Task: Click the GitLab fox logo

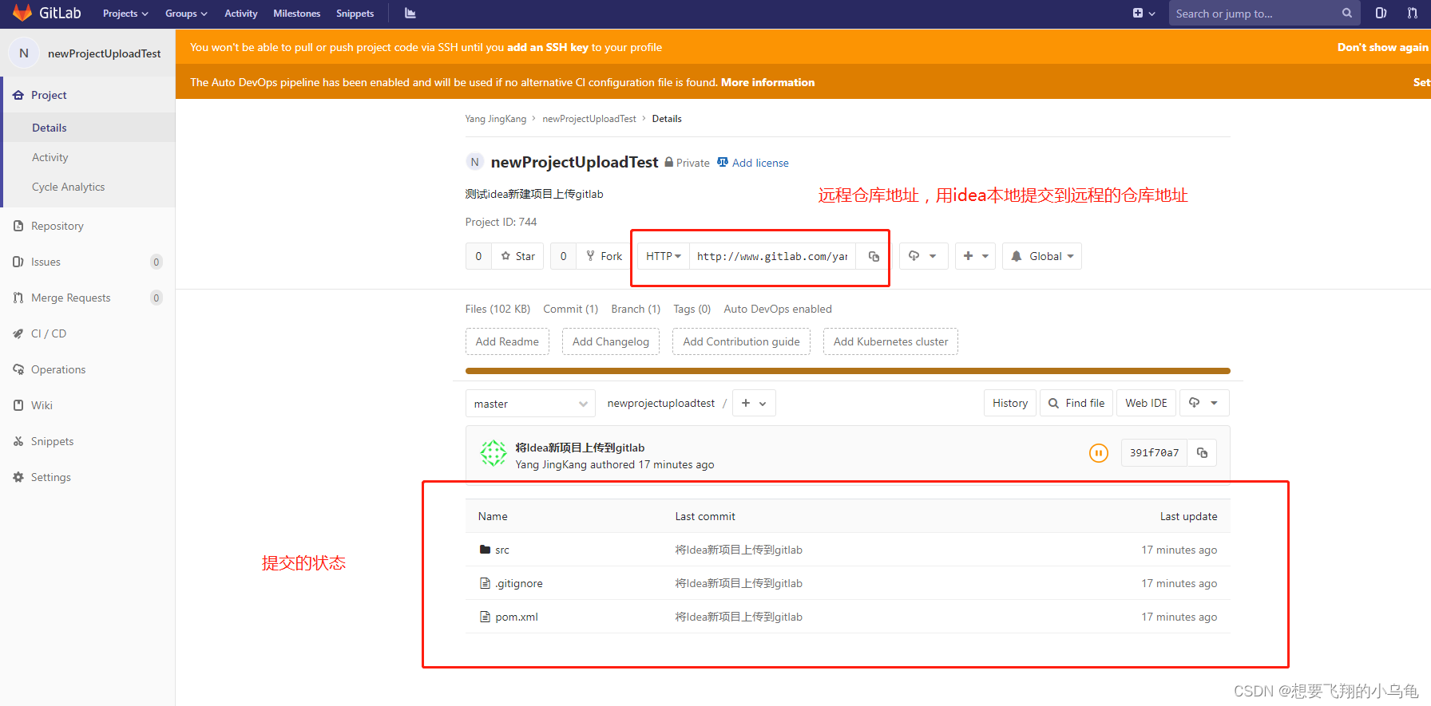Action: (x=22, y=13)
